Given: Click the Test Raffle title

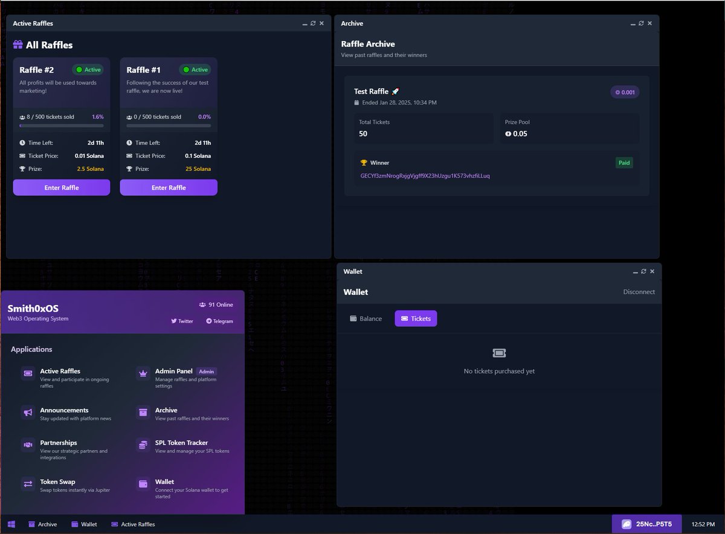Looking at the screenshot, I should pos(371,91).
